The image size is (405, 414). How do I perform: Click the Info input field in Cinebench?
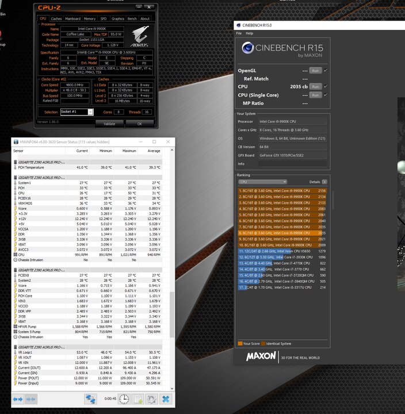click(x=293, y=164)
